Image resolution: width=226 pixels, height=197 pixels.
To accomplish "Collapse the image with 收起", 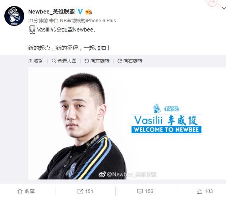I will (x=36, y=61).
